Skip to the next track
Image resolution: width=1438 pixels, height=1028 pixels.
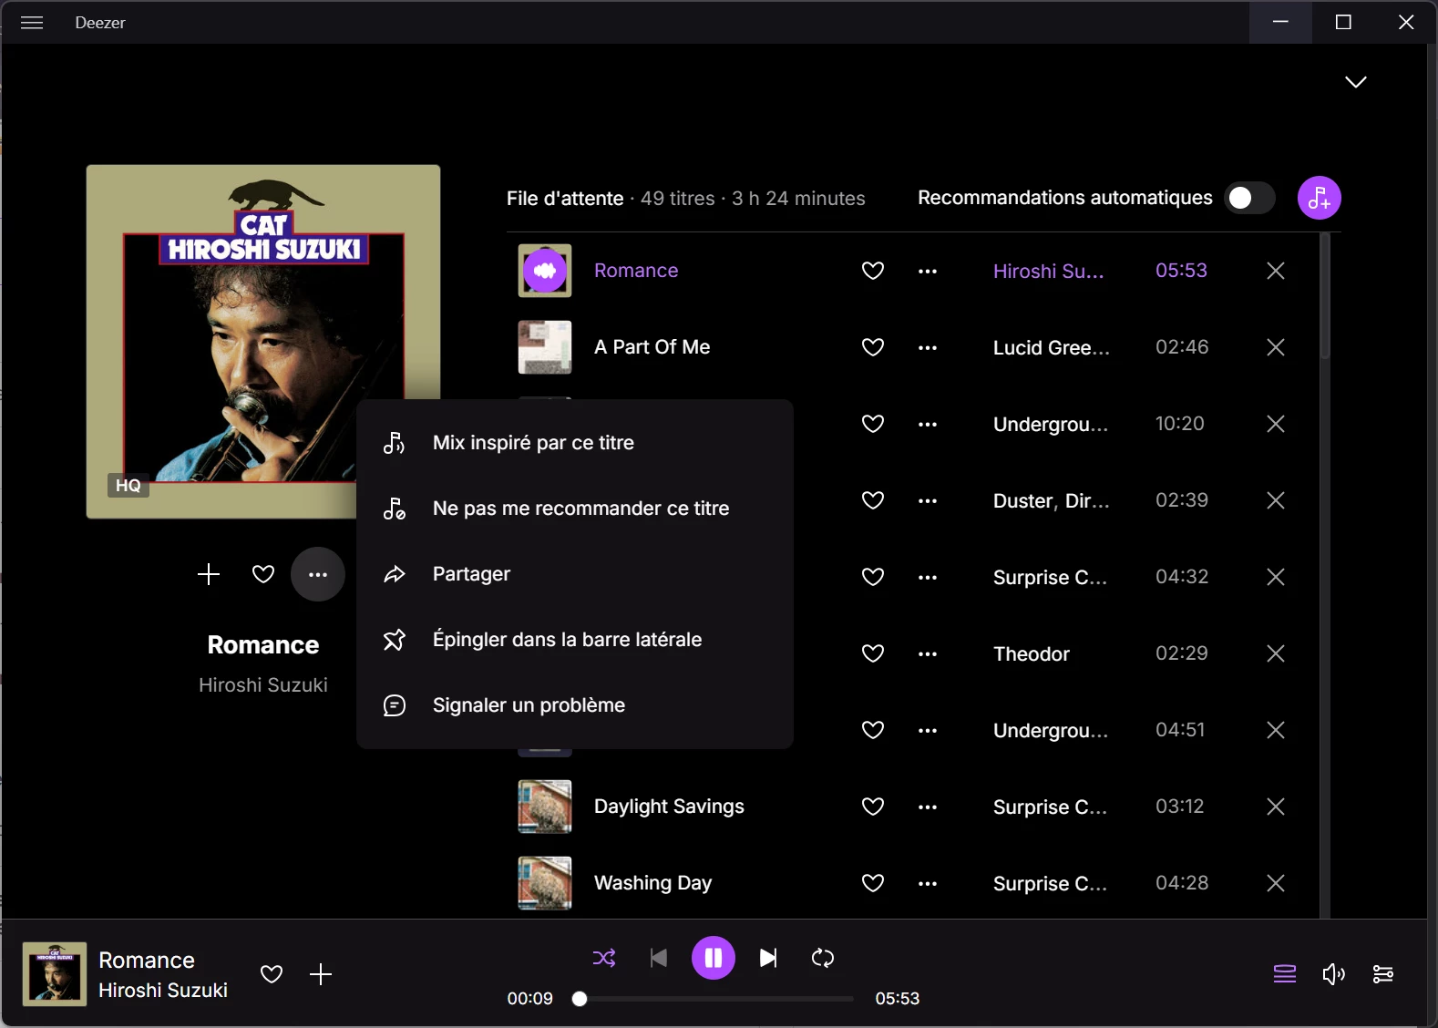[768, 958]
